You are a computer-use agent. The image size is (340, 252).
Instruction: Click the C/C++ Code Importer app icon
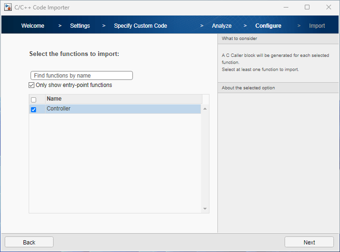[8, 7]
